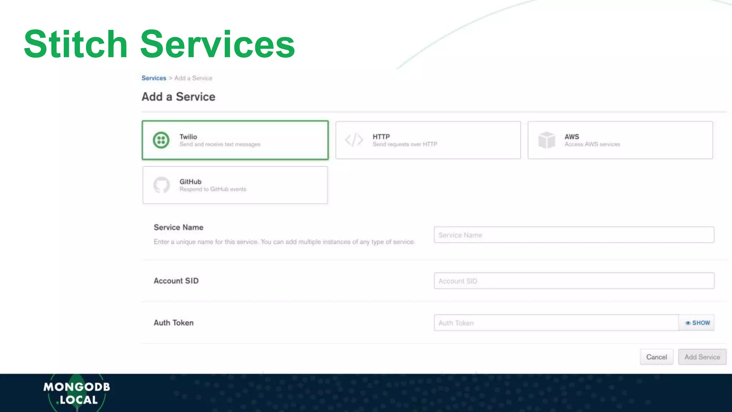This screenshot has height=412, width=732.
Task: Click the Twilio logo icon
Action: [161, 140]
